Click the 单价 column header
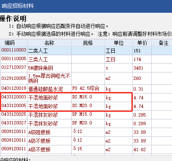Viewport: 172px width, 161px height. (142, 43)
